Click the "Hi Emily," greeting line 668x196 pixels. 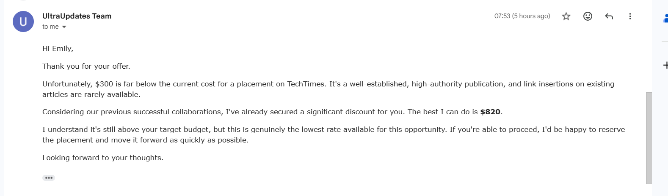coord(58,48)
